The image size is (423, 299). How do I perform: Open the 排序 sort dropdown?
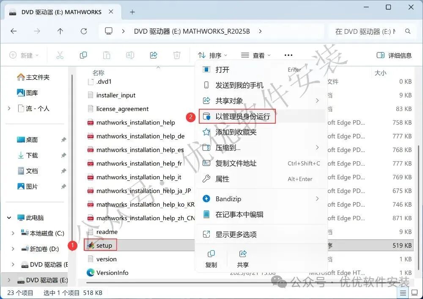click(213, 55)
